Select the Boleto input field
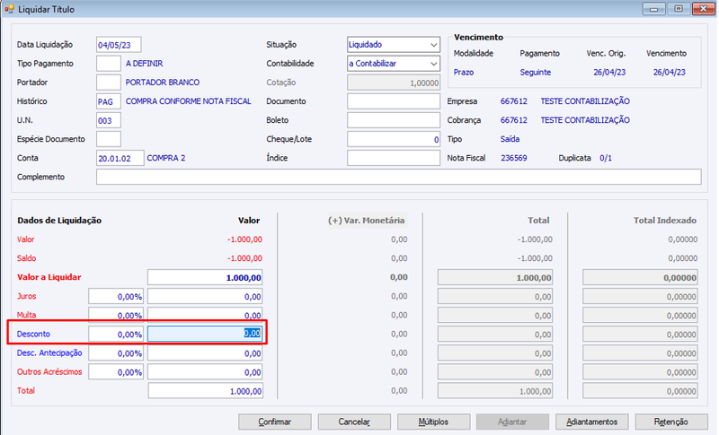The height and width of the screenshot is (435, 719). (x=394, y=120)
